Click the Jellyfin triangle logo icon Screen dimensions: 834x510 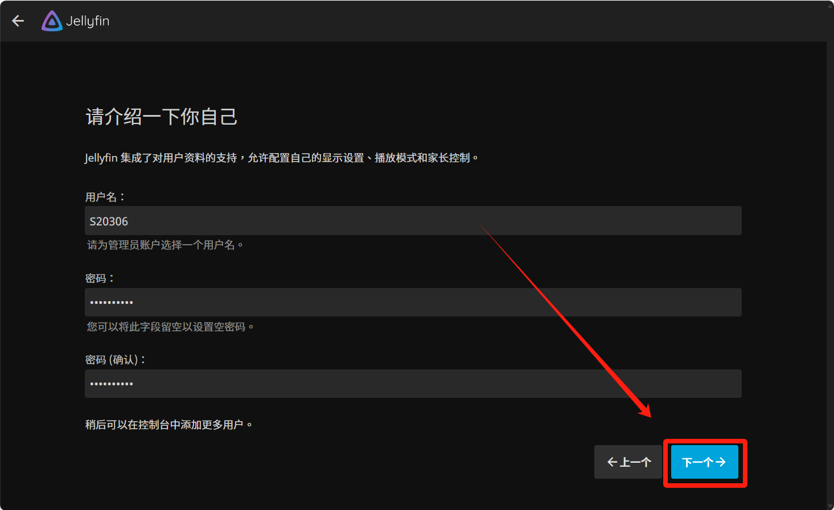tap(52, 21)
